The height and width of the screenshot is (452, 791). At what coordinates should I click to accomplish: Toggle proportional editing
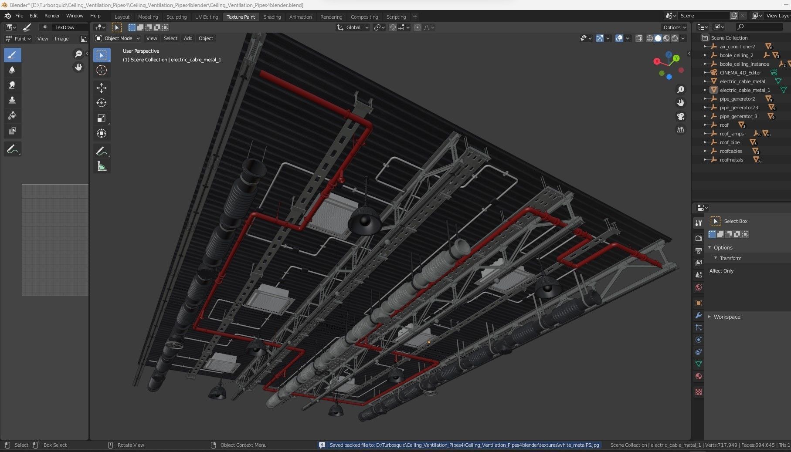coord(418,27)
